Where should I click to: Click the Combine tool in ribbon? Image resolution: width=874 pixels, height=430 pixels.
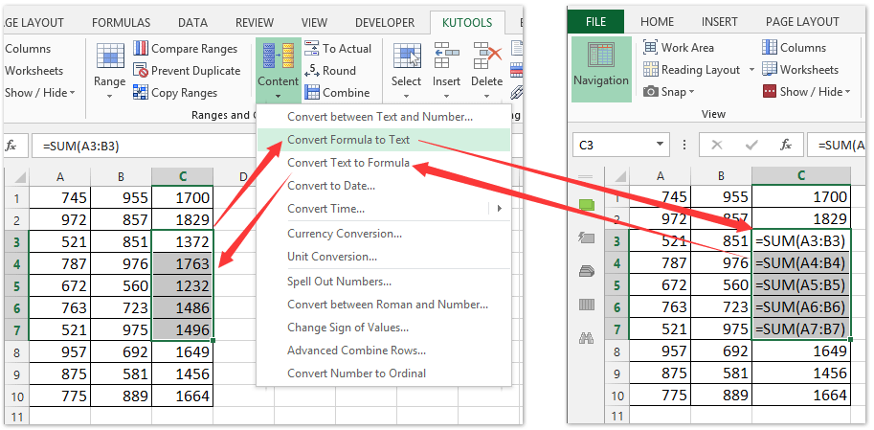click(x=312, y=93)
